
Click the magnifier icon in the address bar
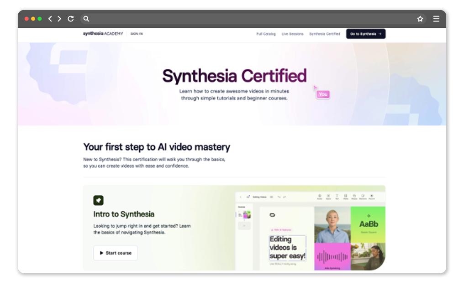(x=86, y=19)
